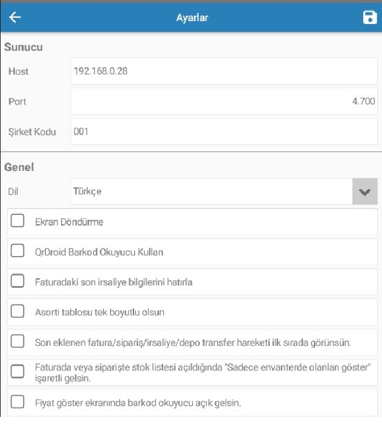Click the Host input field
The height and width of the screenshot is (424, 382).
224,71
